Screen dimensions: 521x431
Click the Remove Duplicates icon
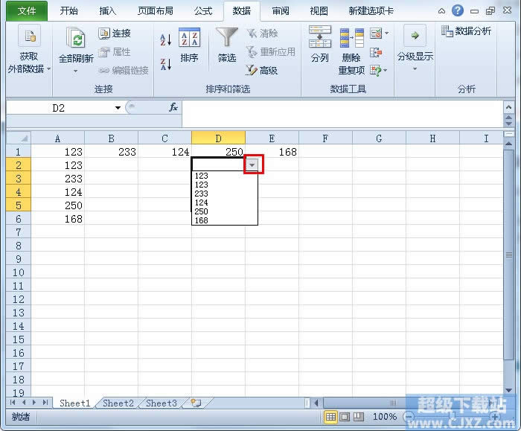click(x=351, y=38)
